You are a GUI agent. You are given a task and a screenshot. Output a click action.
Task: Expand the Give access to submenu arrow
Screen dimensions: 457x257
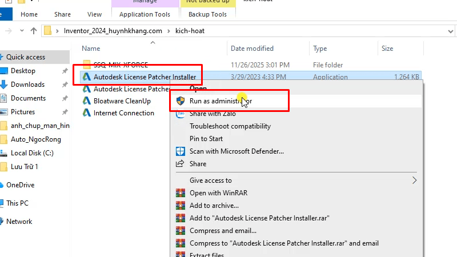coord(415,180)
